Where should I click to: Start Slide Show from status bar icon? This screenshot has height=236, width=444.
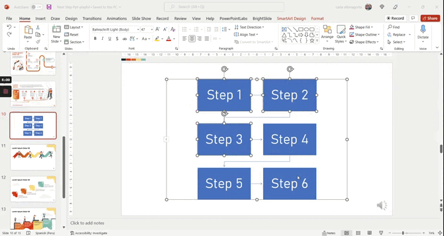[x=381, y=233]
